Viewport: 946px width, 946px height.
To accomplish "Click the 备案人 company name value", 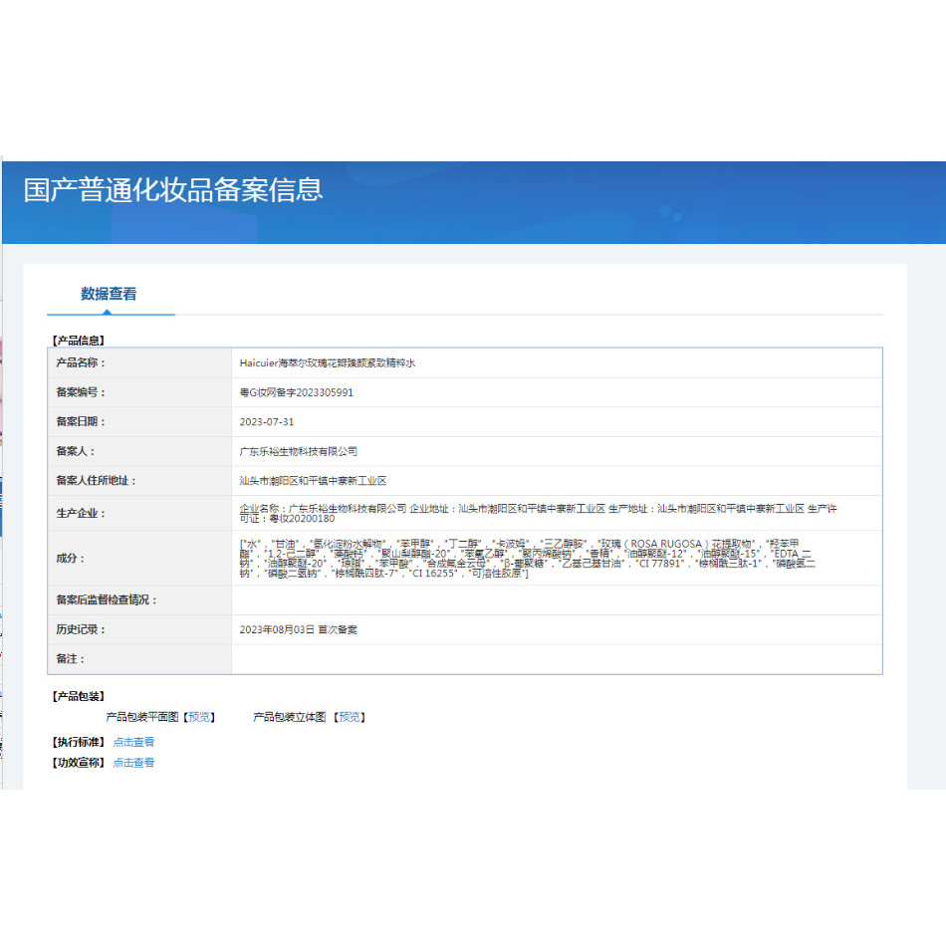I will tap(299, 451).
